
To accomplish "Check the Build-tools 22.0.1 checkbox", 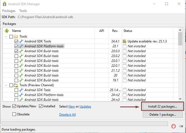I will 16,66.
